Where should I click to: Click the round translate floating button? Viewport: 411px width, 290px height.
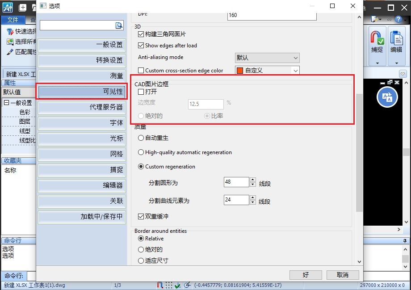pyautogui.click(x=387, y=97)
